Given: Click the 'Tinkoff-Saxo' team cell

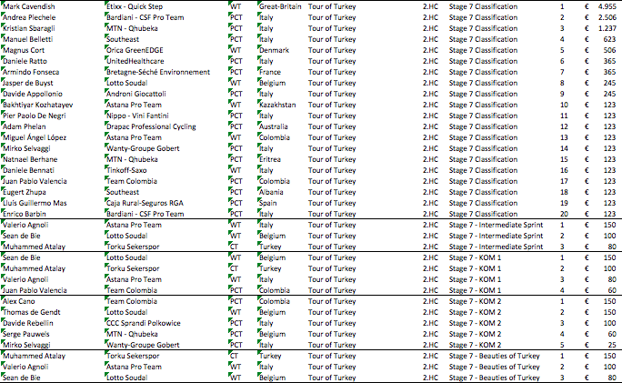Looking at the screenshot, I should pyautogui.click(x=126, y=170).
